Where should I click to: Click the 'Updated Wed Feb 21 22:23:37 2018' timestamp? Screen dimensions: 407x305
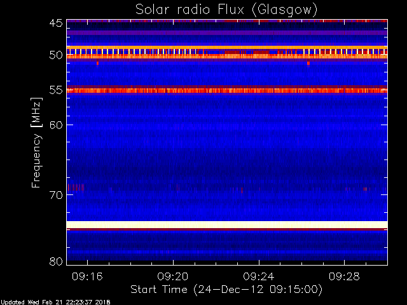tap(55, 302)
